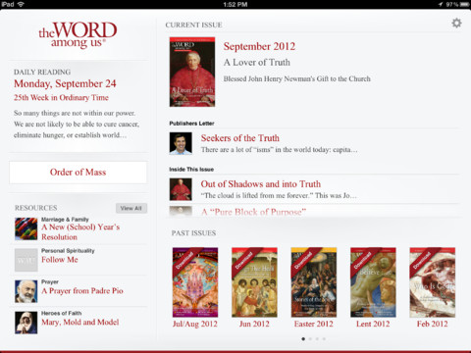Download the Lent 2012 issue cover
471x353 pixels.
click(373, 282)
